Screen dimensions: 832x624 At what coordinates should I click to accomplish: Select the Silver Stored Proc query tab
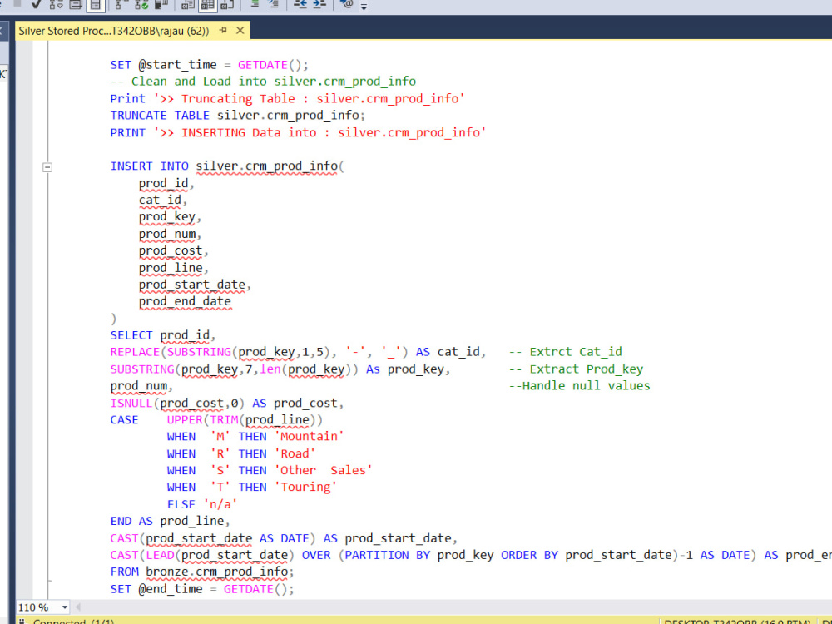[x=113, y=31]
